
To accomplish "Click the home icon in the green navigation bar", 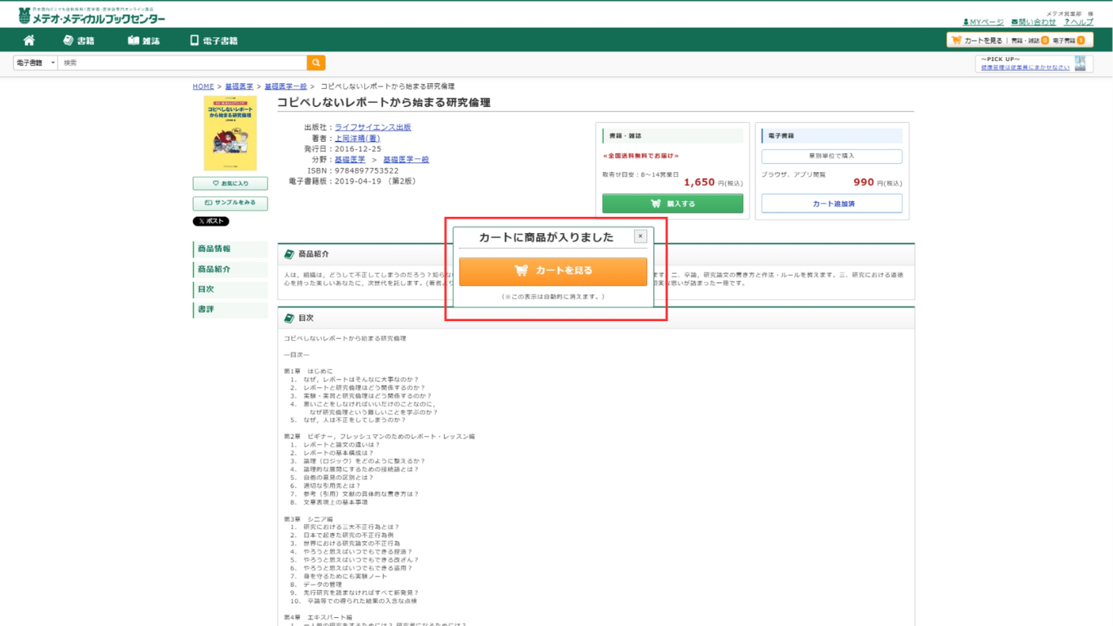I will point(29,40).
